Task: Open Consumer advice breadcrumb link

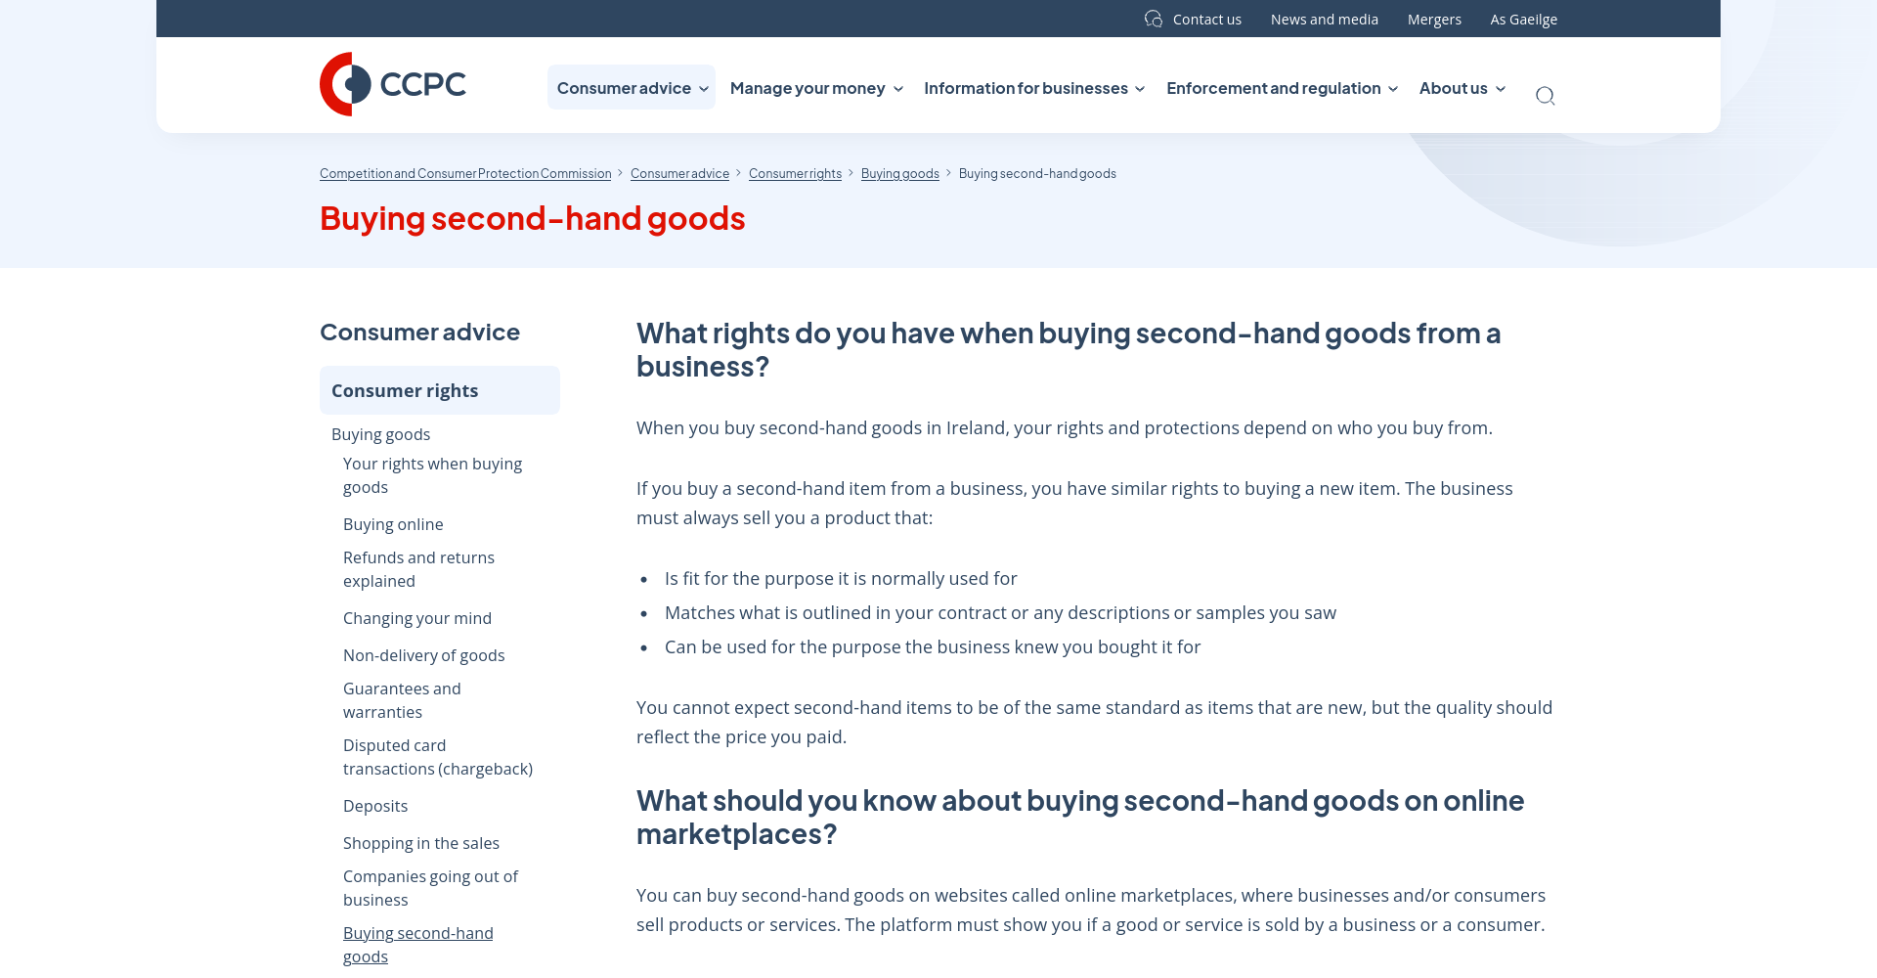Action: pyautogui.click(x=679, y=173)
